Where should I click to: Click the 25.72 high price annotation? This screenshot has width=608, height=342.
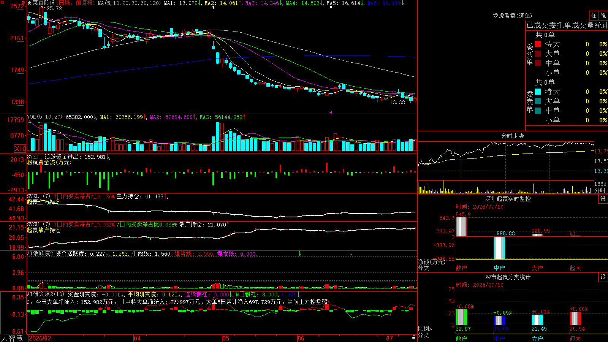tap(54, 8)
